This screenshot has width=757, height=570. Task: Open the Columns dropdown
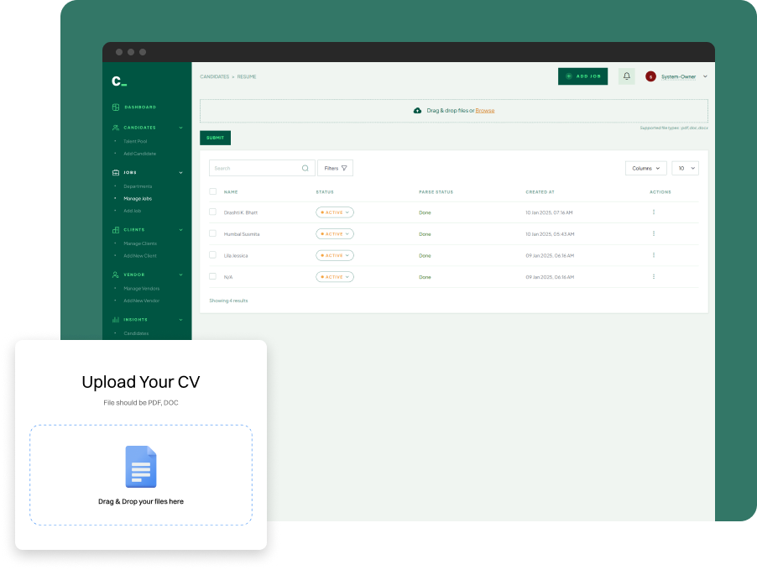[645, 169]
